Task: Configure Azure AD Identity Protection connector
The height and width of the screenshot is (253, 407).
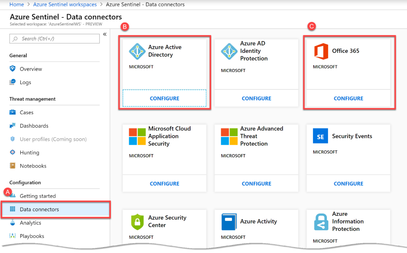Action: [256, 98]
